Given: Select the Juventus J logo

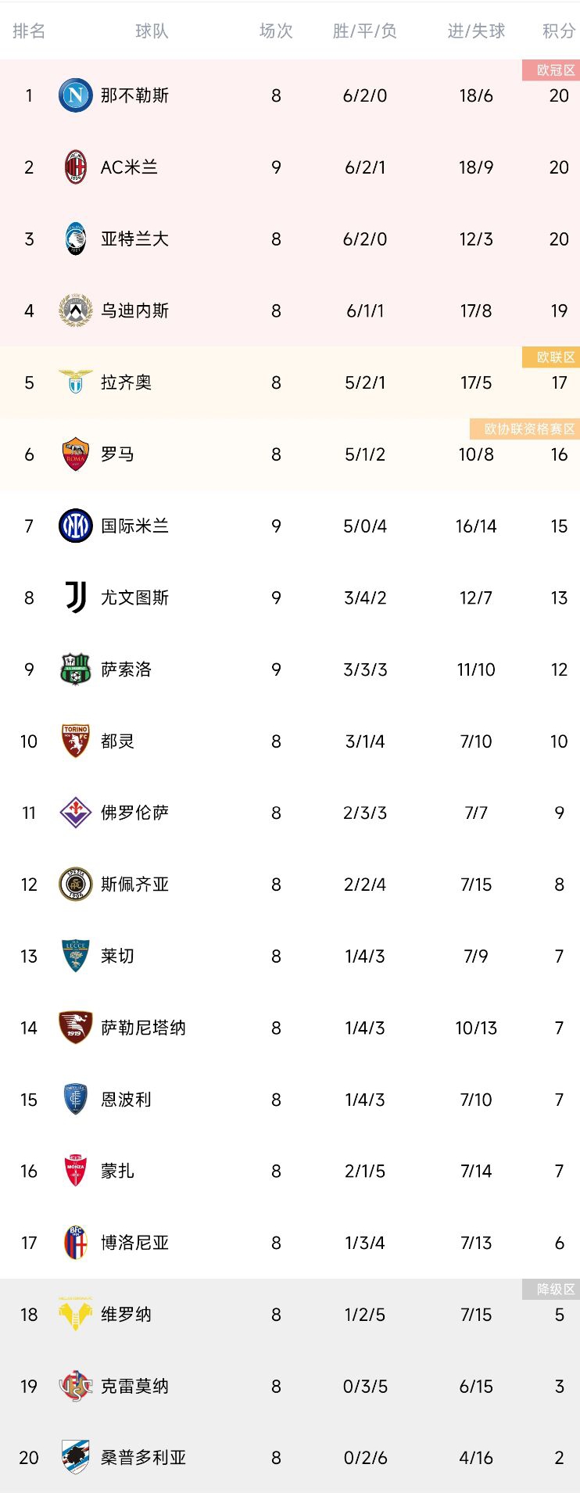Looking at the screenshot, I should pos(76,598).
